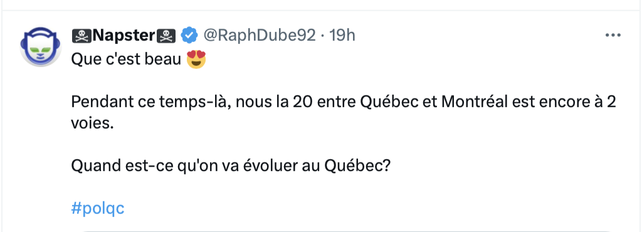Click the skull flag emoji after Napster
This screenshot has width=642, height=232.
click(166, 36)
